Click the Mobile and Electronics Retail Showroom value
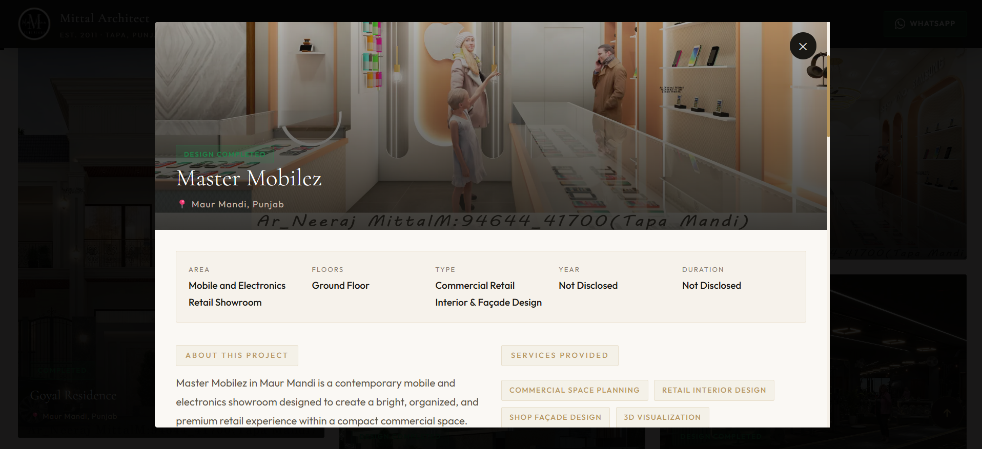The height and width of the screenshot is (449, 982). coord(237,294)
